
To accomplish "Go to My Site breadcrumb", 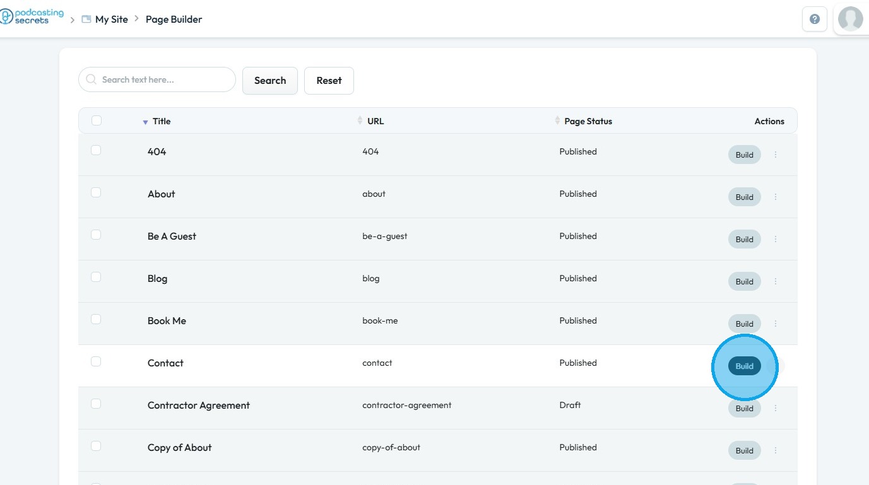I will pos(112,20).
